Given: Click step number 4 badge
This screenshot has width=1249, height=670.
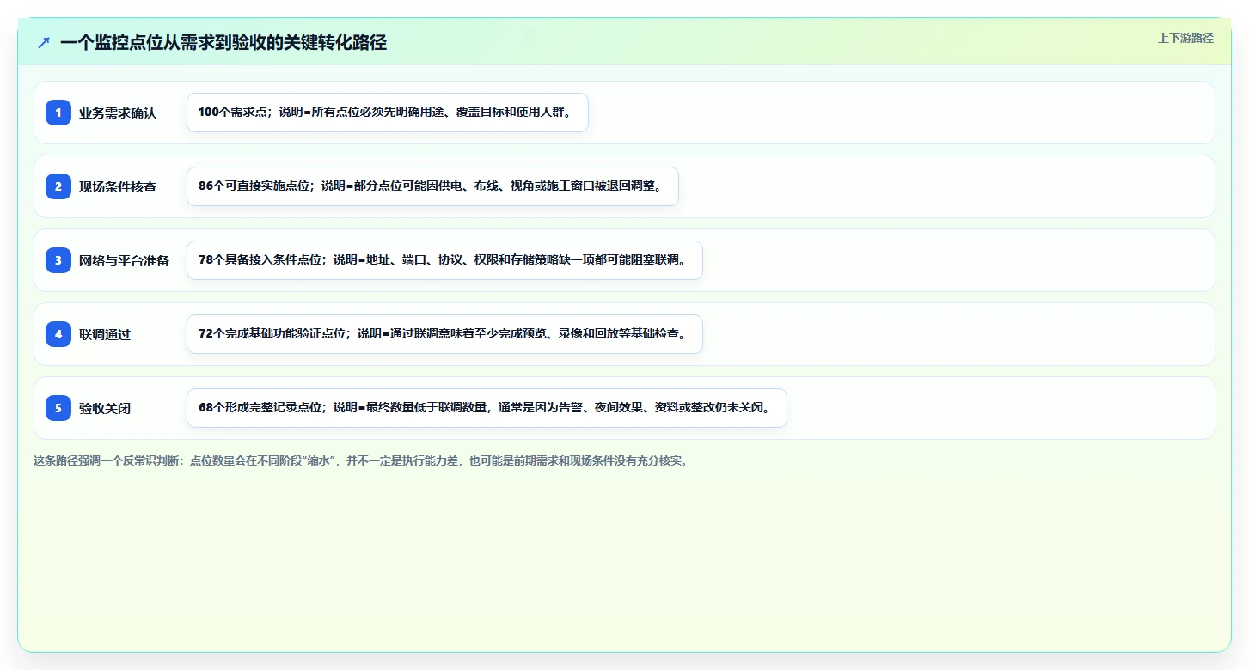Looking at the screenshot, I should (58, 334).
